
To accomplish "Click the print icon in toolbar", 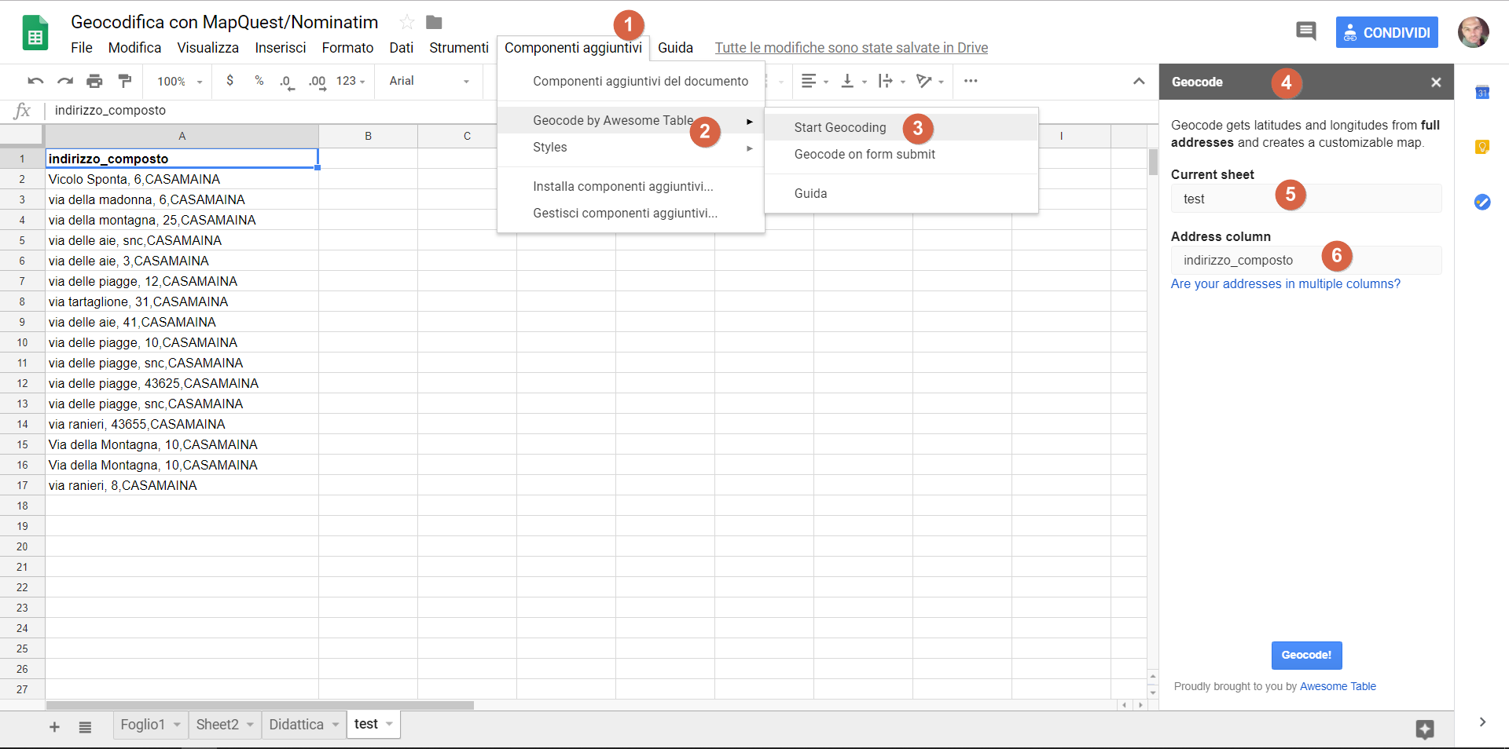I will coord(94,81).
